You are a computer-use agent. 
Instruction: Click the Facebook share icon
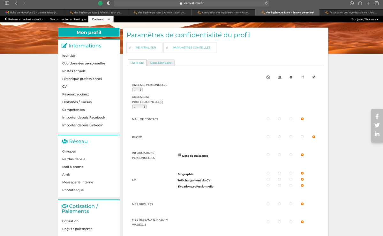pyautogui.click(x=377, y=117)
